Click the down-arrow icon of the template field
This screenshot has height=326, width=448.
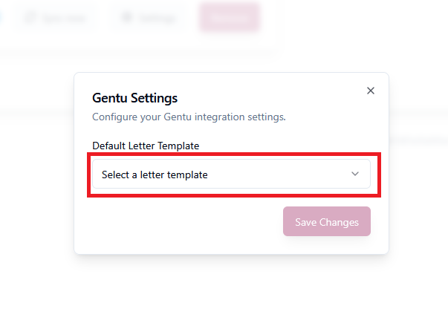[355, 174]
